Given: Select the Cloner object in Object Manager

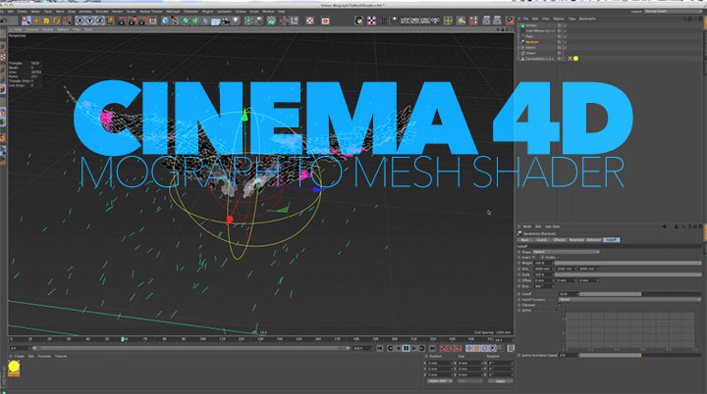Looking at the screenshot, I should pos(530,53).
